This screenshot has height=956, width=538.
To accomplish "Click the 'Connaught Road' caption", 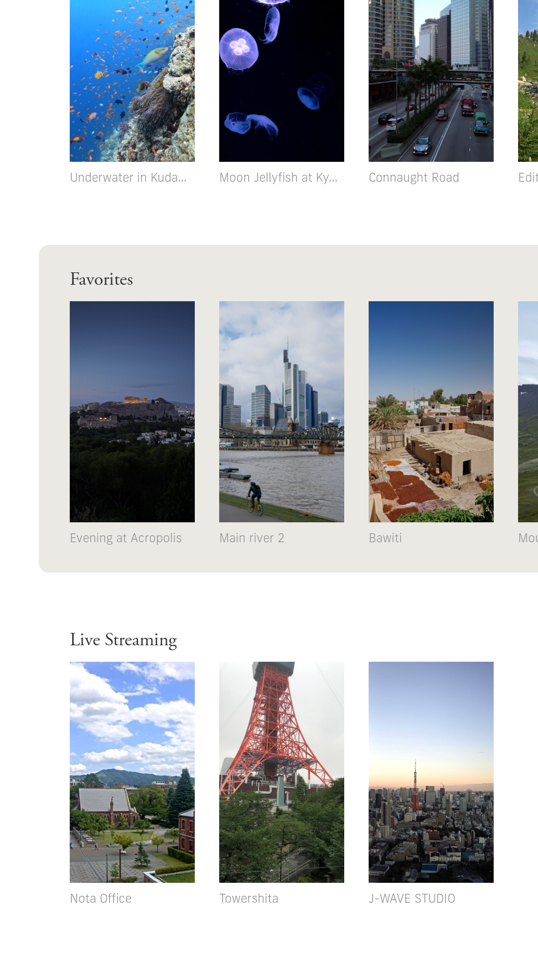I will [414, 178].
